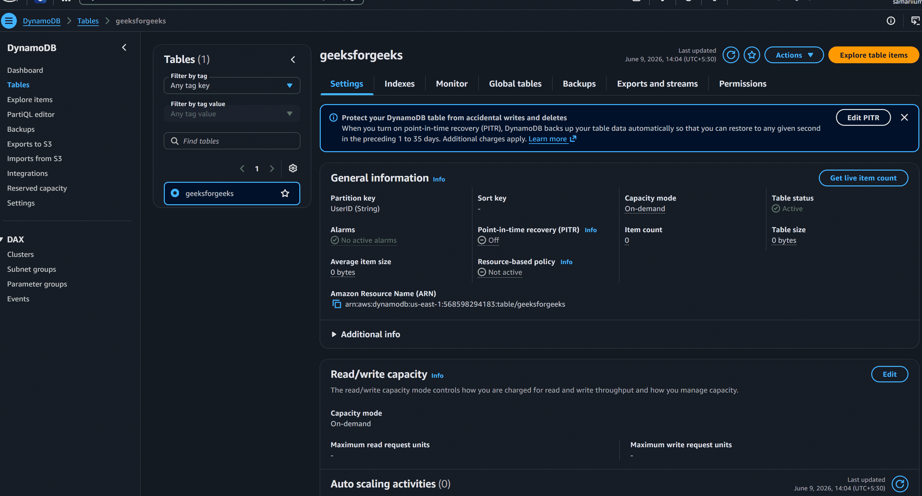Open DAX Events in the sidebar
The height and width of the screenshot is (496, 922).
pos(18,299)
